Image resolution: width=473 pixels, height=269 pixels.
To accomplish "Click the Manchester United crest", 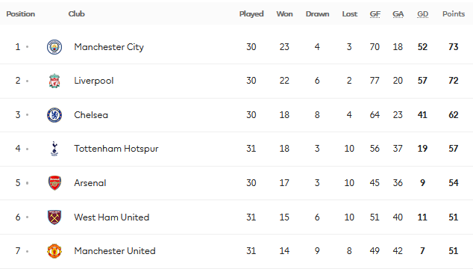I will (x=54, y=251).
